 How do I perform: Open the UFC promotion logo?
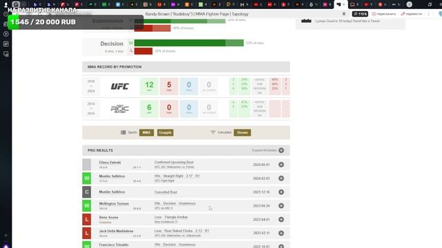119,86
